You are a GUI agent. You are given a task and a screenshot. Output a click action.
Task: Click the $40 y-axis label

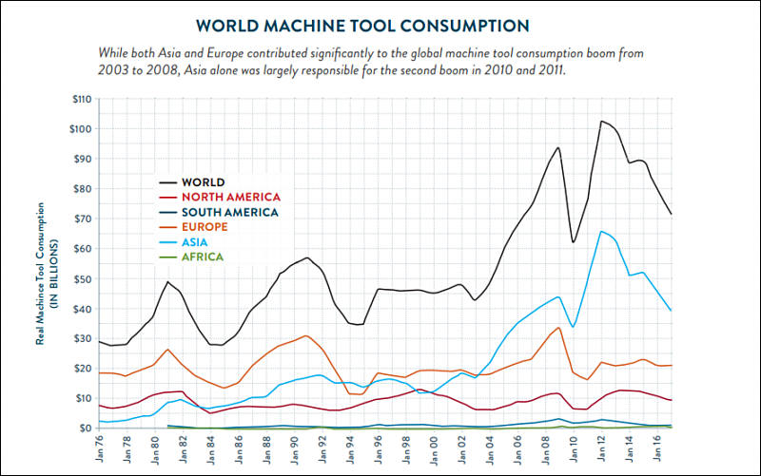tap(83, 309)
